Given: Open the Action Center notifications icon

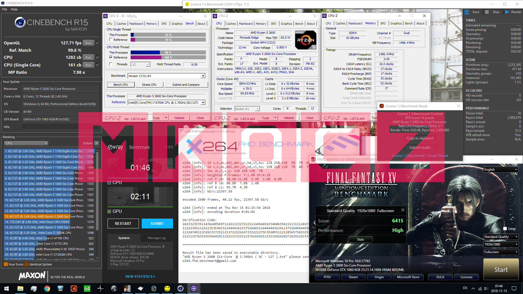Looking at the screenshot, I should (x=514, y=288).
